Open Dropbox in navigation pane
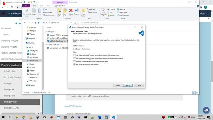Viewport: 213px width, 120px height. pos(30,39)
